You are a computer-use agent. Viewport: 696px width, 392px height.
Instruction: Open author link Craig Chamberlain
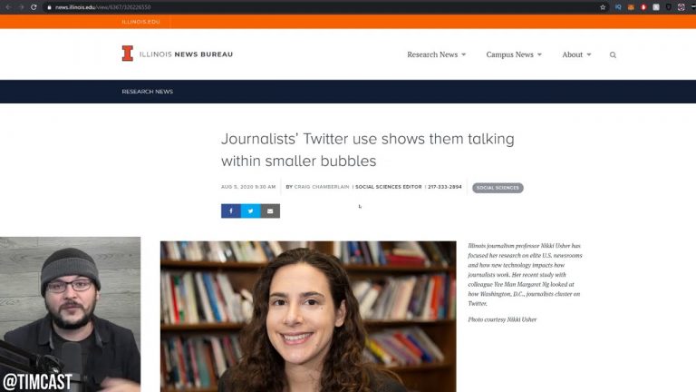322,187
